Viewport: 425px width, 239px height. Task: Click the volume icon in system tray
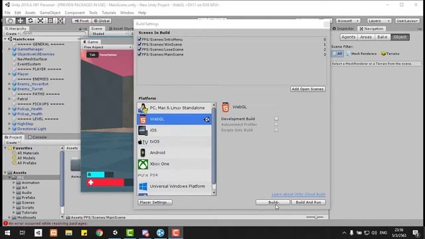pyautogui.click(x=375, y=233)
